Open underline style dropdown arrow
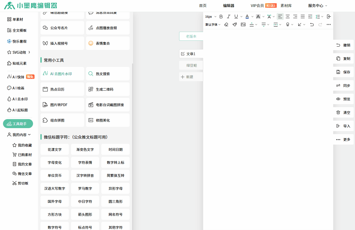The image size is (355, 230). pyautogui.click(x=241, y=16)
